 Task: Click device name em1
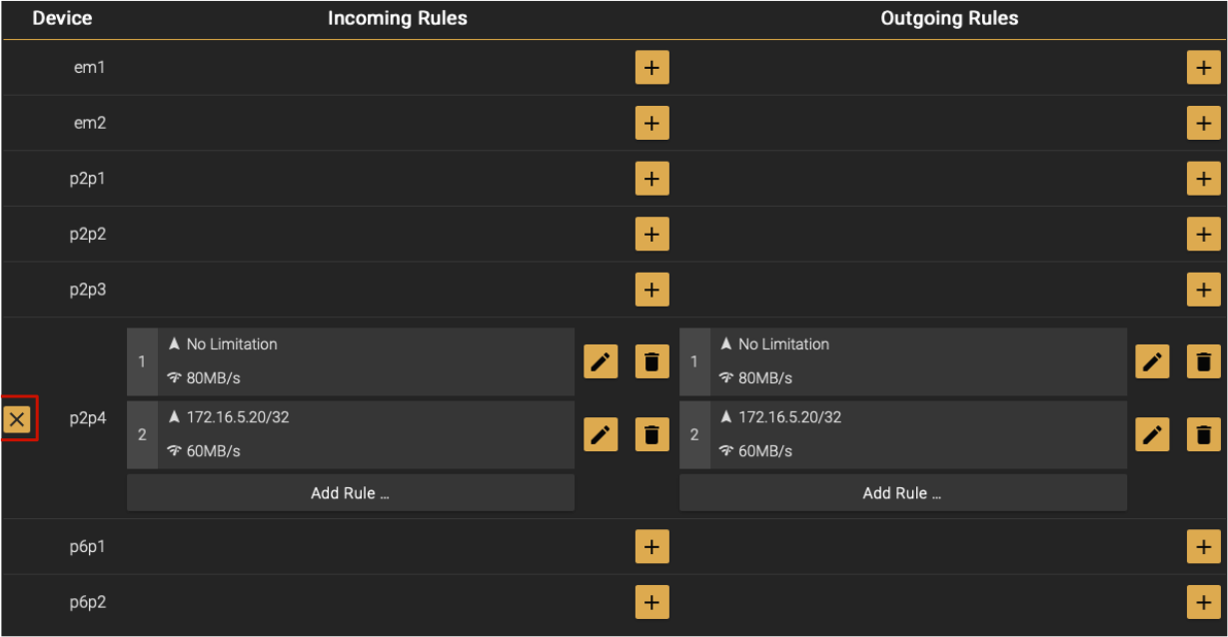[x=90, y=68]
